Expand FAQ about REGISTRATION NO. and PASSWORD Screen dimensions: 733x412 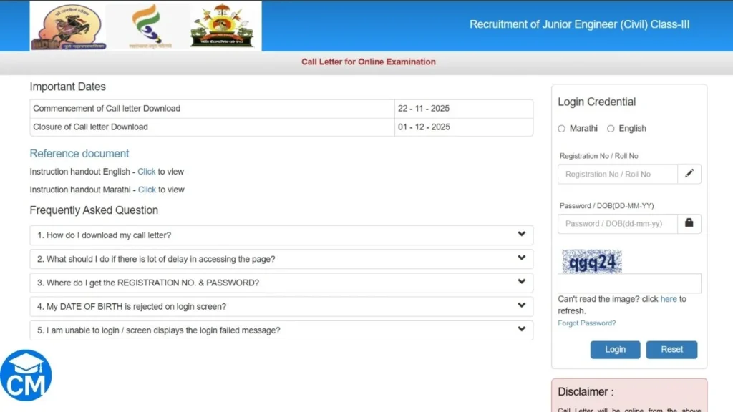coord(281,282)
